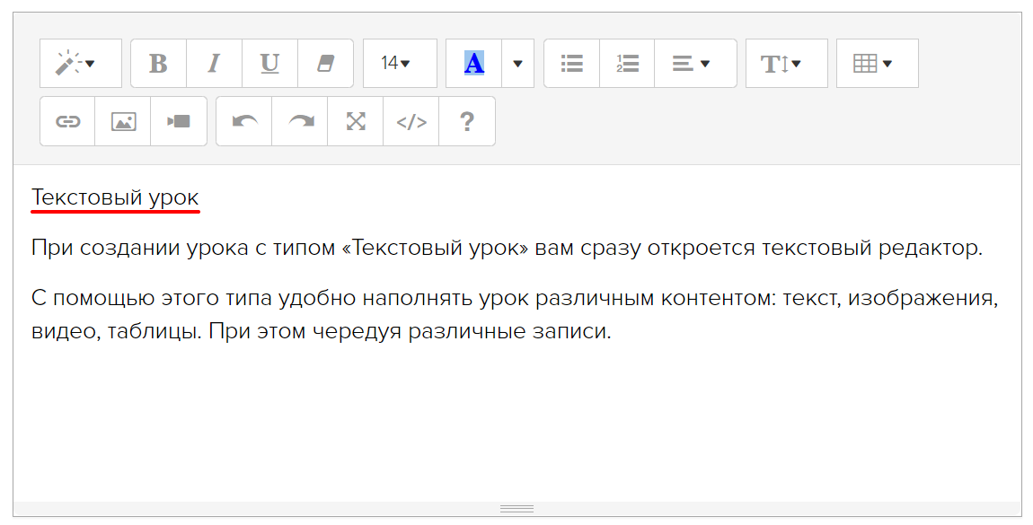Open the line height dropdown

[786, 64]
